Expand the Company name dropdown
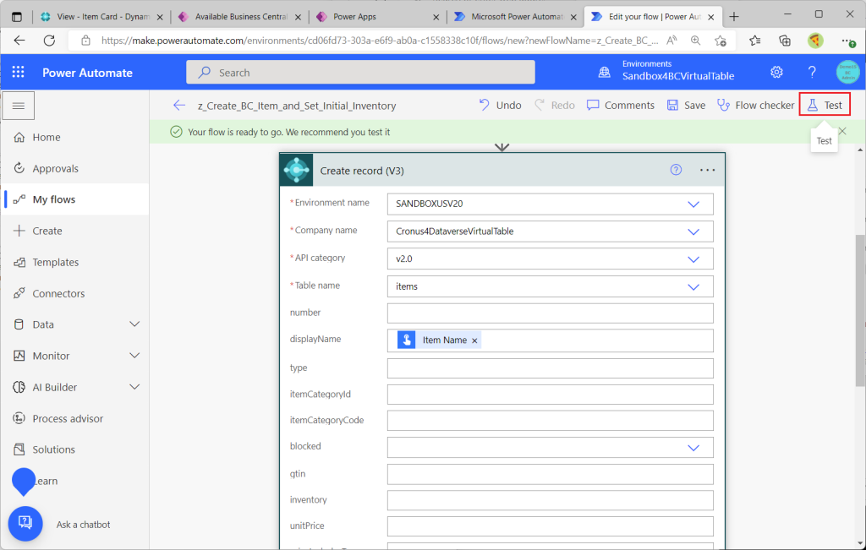 coord(693,231)
